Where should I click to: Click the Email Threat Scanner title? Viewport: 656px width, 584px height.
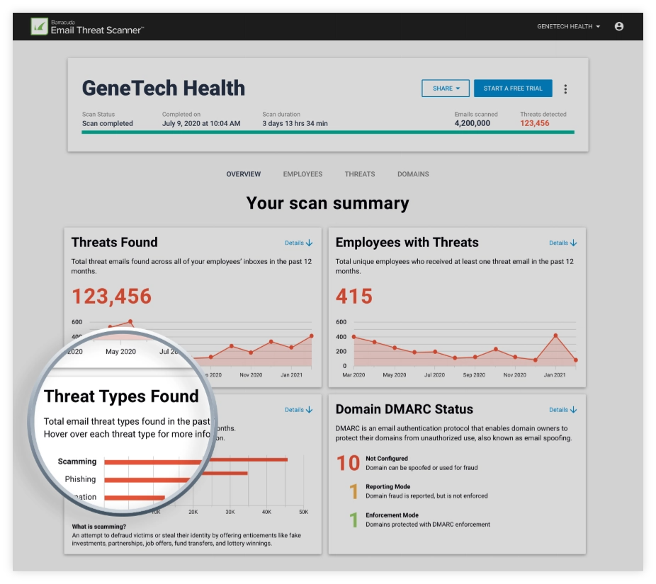[97, 30]
